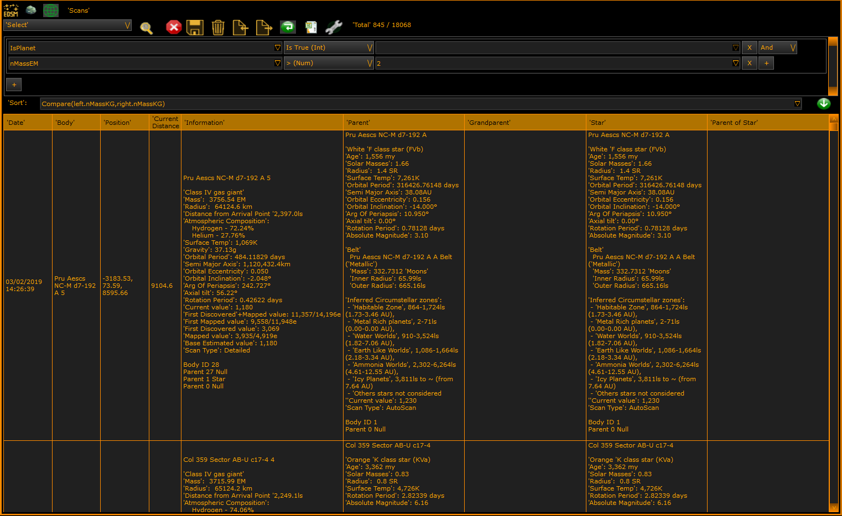
Task: Open the nMassEM field dropdown
Action: 278,63
